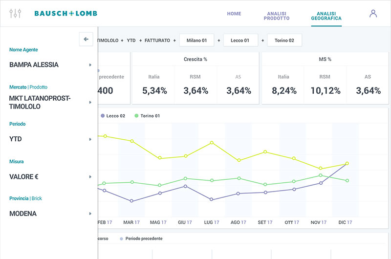Click the Milano 01 filter chip
The width and height of the screenshot is (391, 259).
[x=197, y=40]
